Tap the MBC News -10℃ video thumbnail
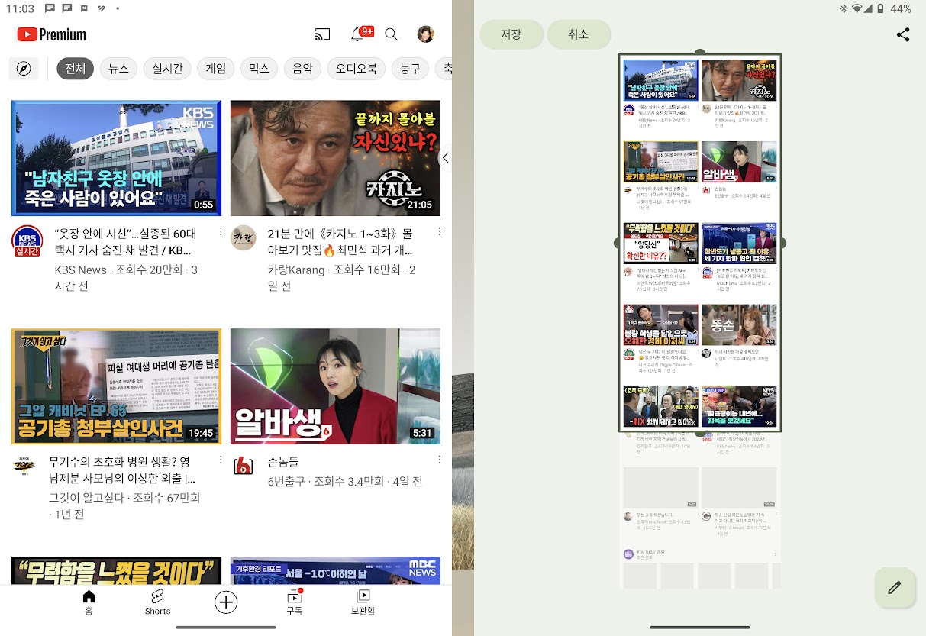 [x=335, y=570]
